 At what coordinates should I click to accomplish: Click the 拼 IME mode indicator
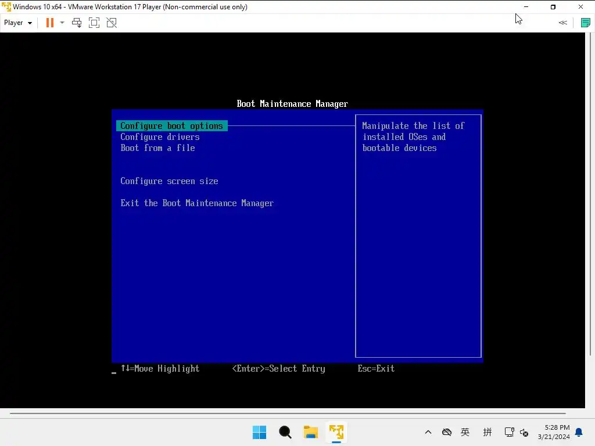[x=488, y=432]
